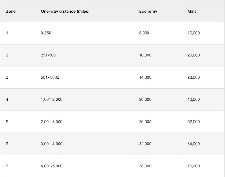The height and width of the screenshot is (177, 225).
Task: Click the Mint column header
Action: 192,11
